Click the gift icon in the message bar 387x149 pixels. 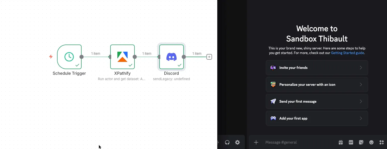point(340,142)
